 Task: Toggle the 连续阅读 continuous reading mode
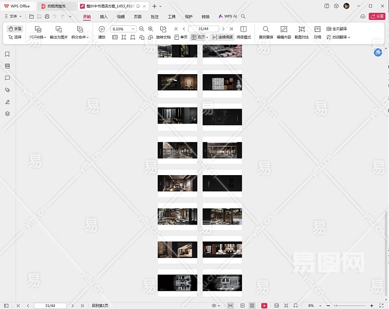point(222,38)
